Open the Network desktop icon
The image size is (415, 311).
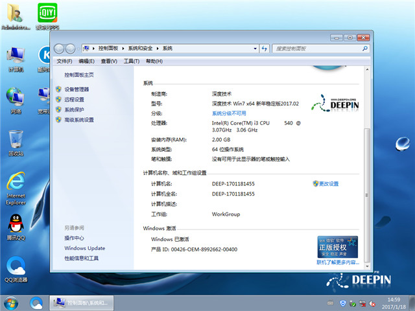[x=16, y=99]
